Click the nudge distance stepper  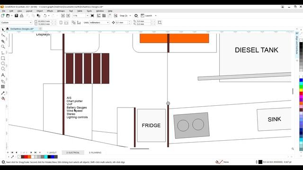click(130, 23)
